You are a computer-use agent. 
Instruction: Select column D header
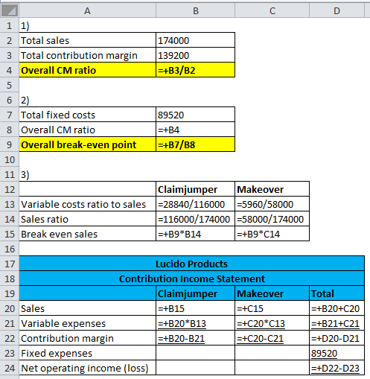[x=336, y=10]
